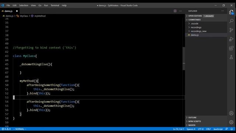Place cursor in this._doSomethingElse() on line 51
The height and width of the screenshot is (133, 236).
coord(54,89)
